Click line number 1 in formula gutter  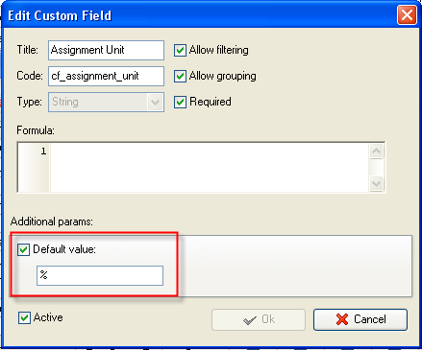tap(43, 151)
